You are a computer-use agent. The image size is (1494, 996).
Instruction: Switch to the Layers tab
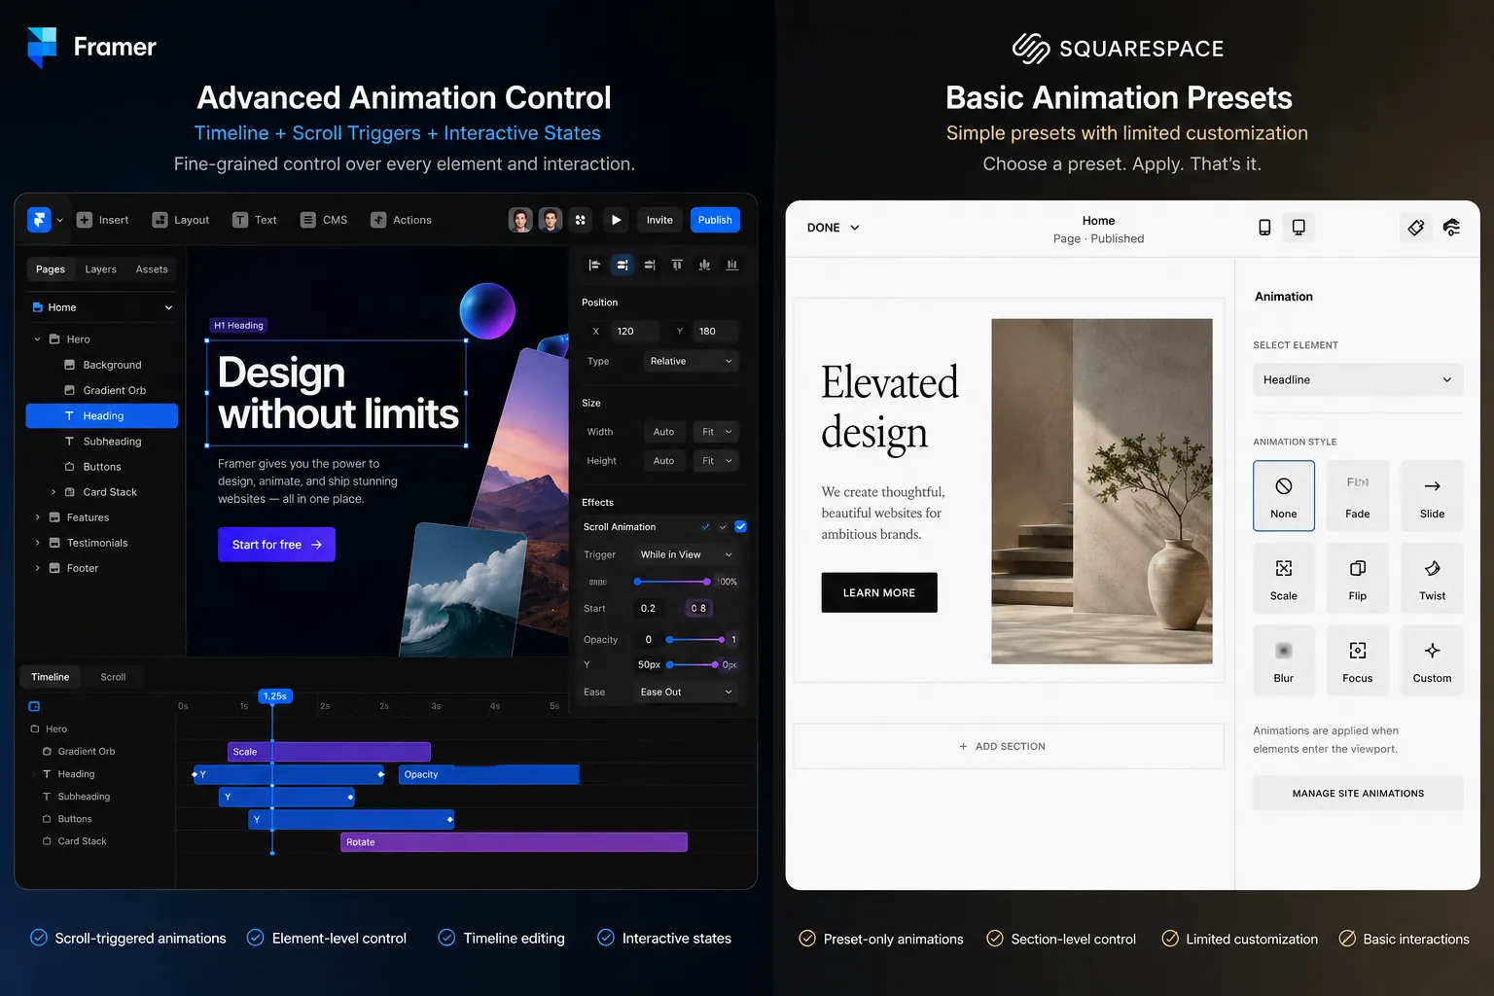[x=100, y=269]
